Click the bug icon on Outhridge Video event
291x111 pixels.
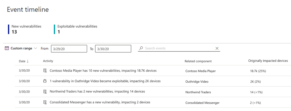pos(45,81)
